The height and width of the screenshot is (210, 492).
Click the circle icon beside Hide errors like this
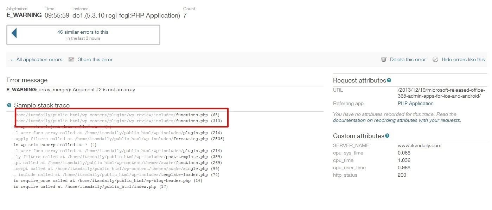(435, 60)
